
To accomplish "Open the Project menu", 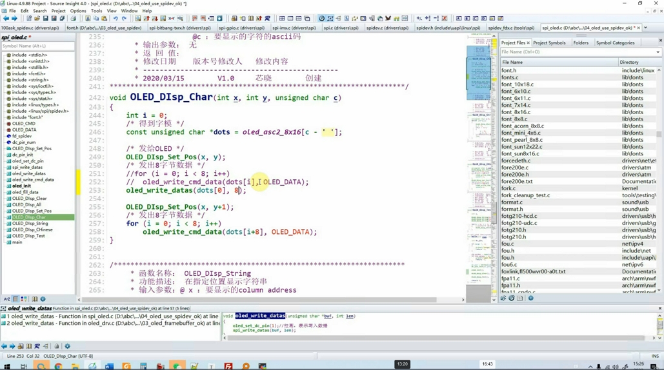I will [x=59, y=10].
